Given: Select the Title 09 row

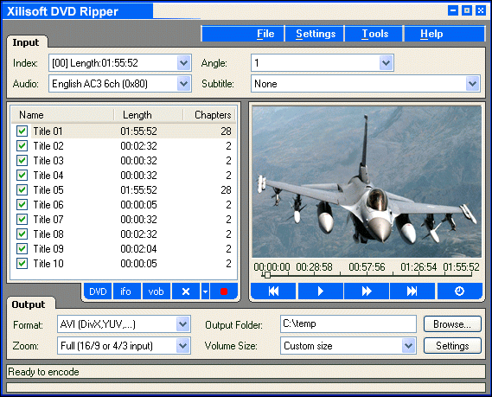Looking at the screenshot, I should [x=124, y=249].
